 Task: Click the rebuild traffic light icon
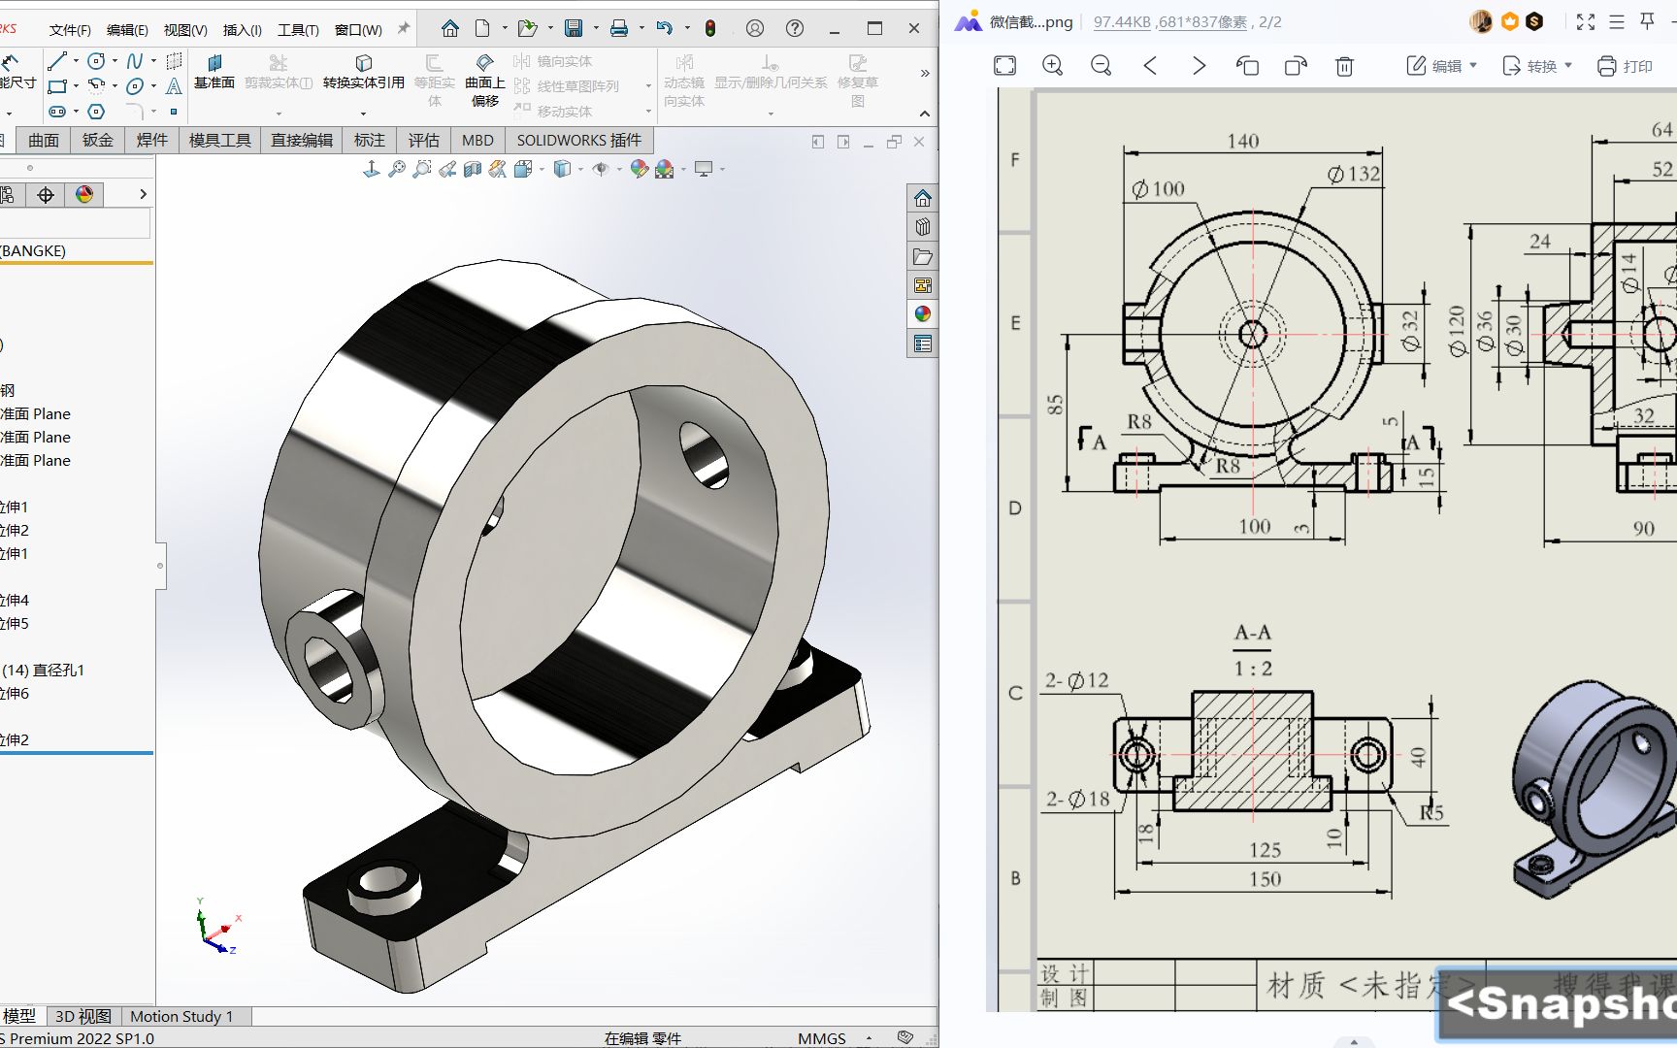click(x=710, y=28)
